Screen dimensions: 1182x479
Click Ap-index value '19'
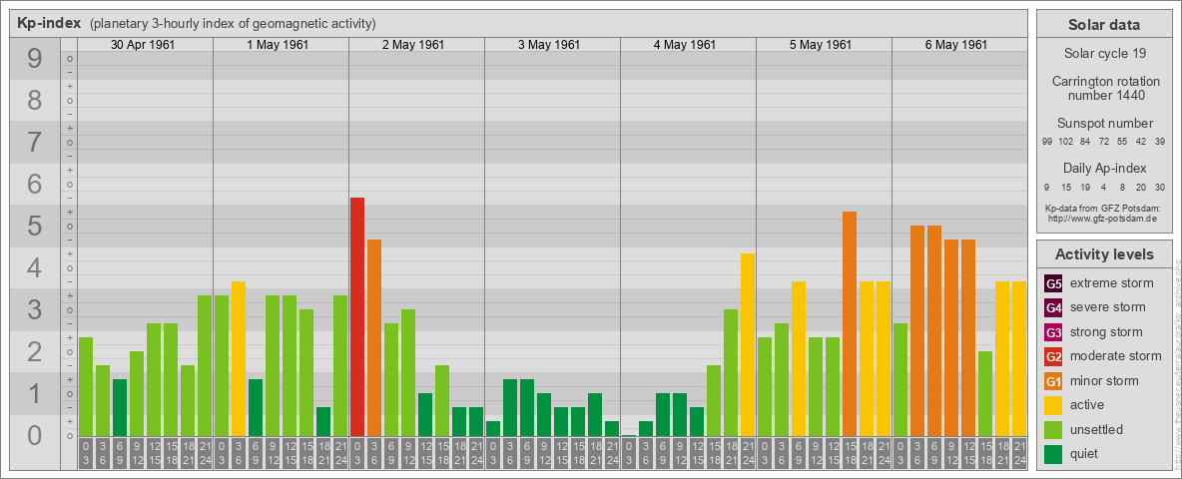tap(1085, 187)
